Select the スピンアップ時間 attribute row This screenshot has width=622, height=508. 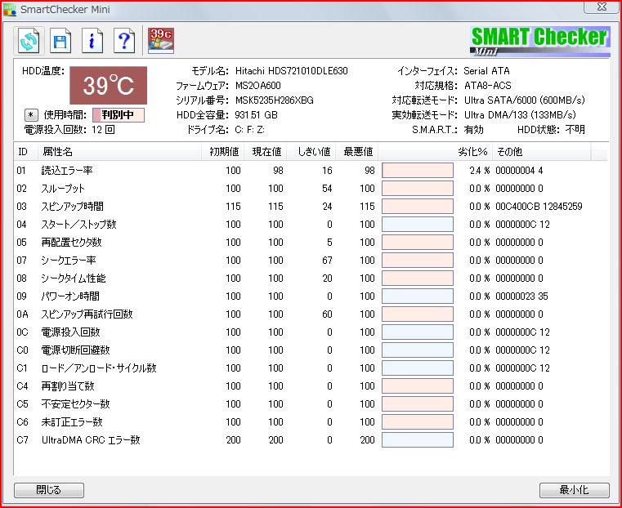pos(72,207)
